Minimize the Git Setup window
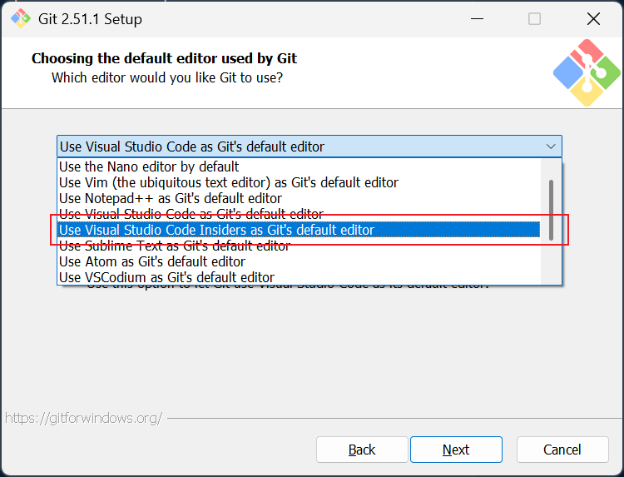624x477 pixels. pos(477,18)
